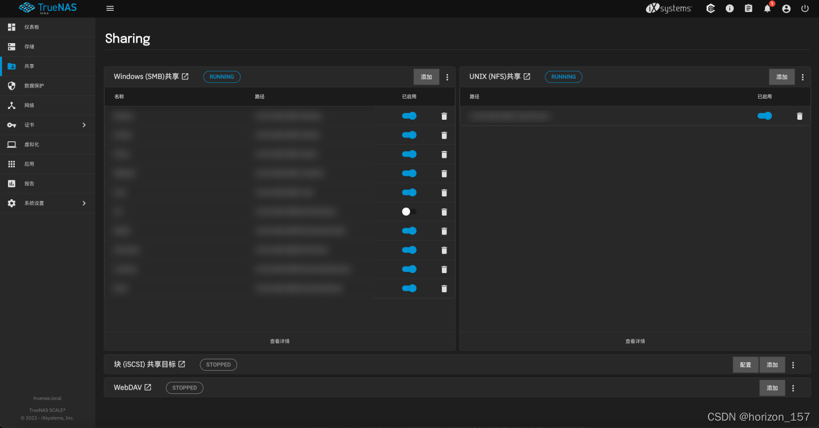Screen dimensions: 819x428
Task: Select 共享 in the sidebar
Action: click(48, 66)
